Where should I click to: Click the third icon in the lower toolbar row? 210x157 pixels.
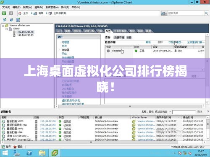[18, 20]
